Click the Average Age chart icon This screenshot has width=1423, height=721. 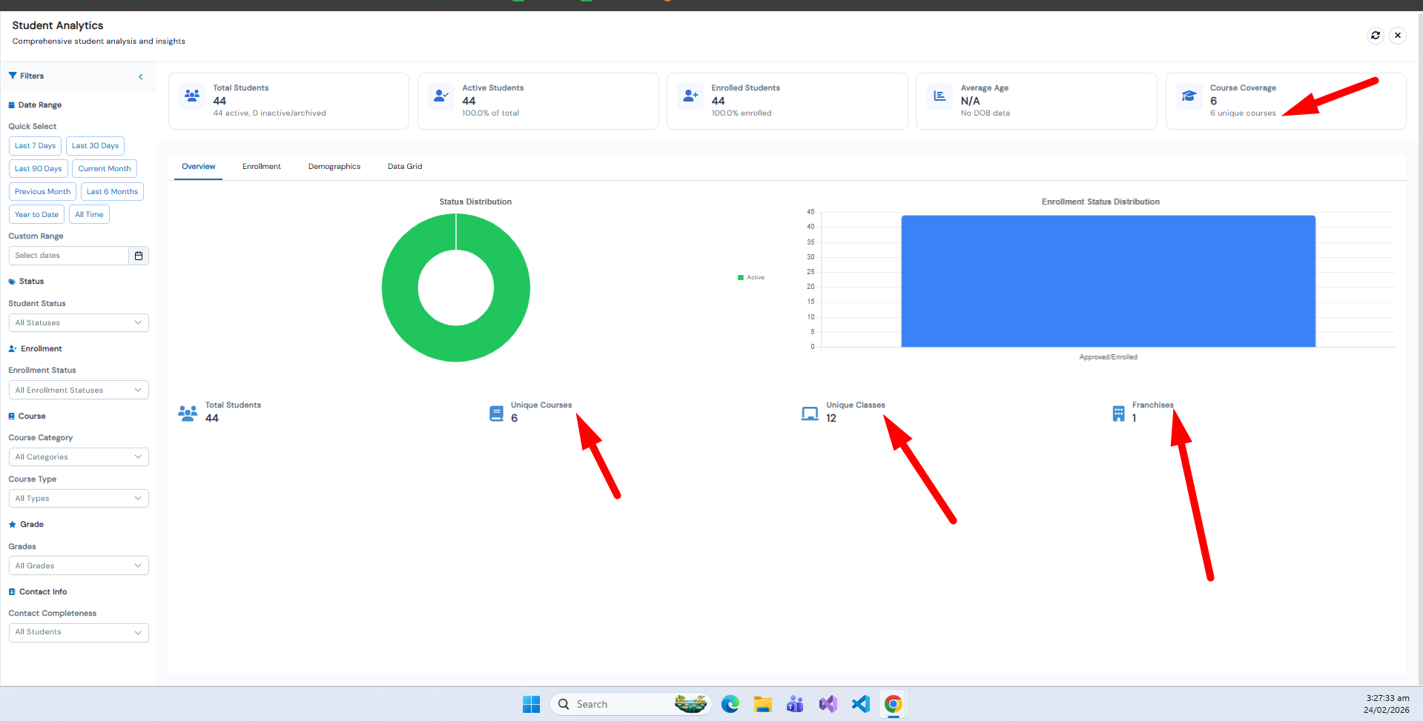(x=940, y=96)
